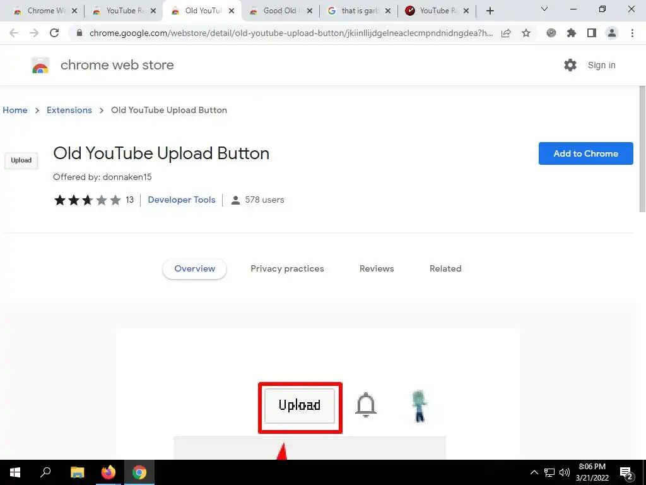This screenshot has width=646, height=485.
Task: Toggle the Chrome side panel icon
Action: tap(592, 33)
